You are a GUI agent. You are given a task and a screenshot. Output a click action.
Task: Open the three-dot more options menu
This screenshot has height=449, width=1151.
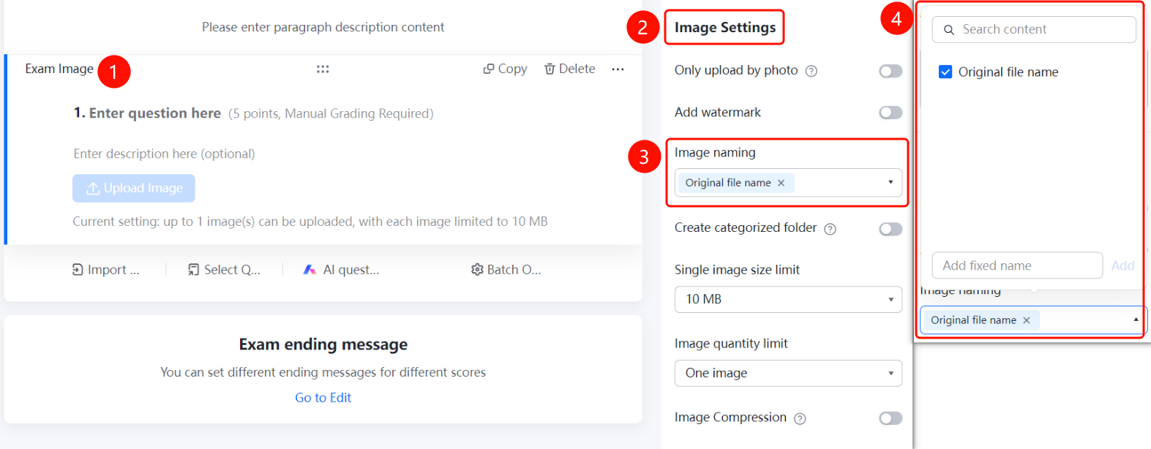(618, 69)
